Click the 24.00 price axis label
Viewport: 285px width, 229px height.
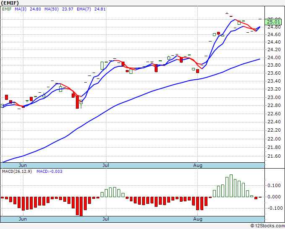(x=274, y=57)
